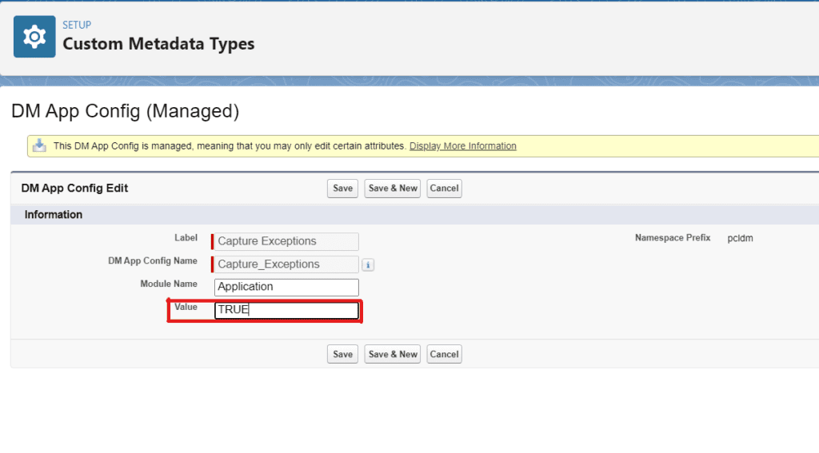Click the managed package icon in yellow banner
This screenshot has width=819, height=453.
(39, 145)
